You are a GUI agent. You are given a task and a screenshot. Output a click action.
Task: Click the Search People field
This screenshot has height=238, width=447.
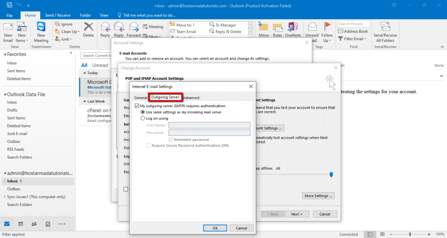click(354, 24)
